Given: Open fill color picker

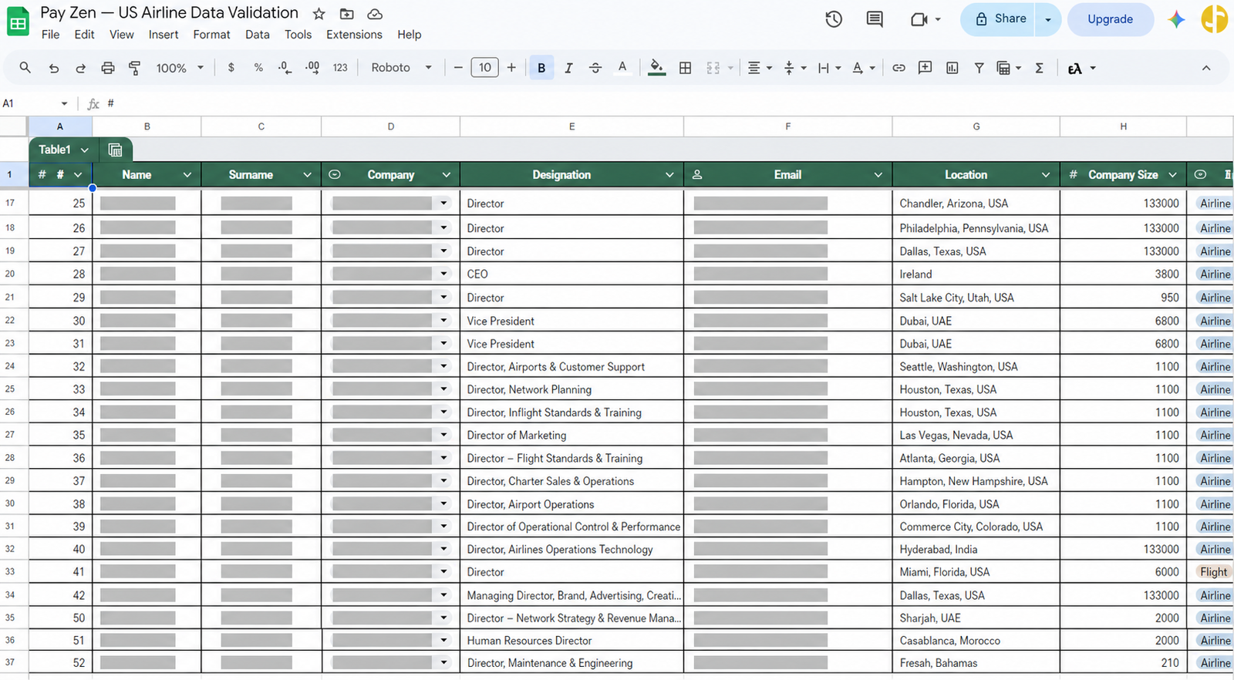Looking at the screenshot, I should coord(656,68).
